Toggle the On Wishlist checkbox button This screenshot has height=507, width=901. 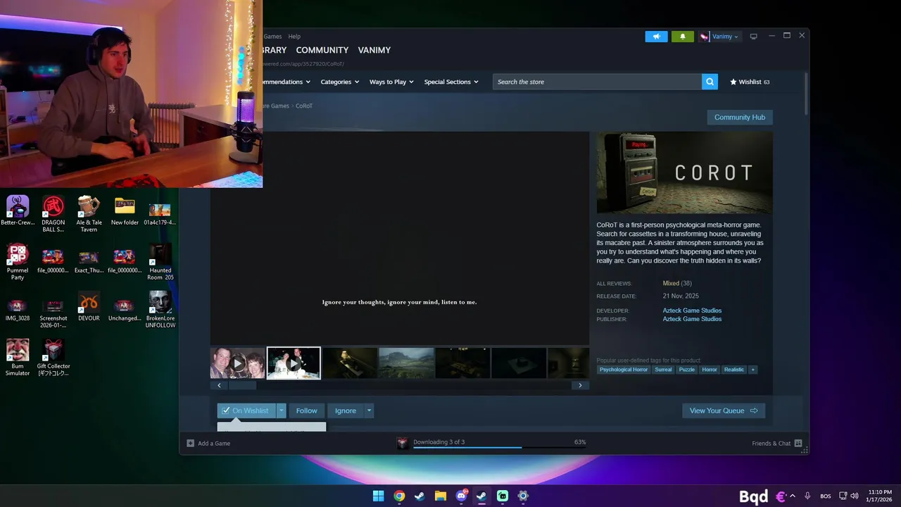click(246, 411)
